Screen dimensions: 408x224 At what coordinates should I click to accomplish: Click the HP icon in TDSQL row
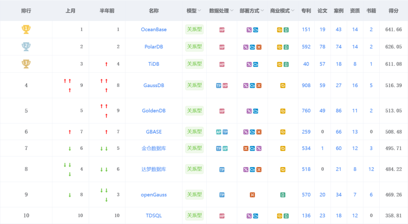[222, 216]
